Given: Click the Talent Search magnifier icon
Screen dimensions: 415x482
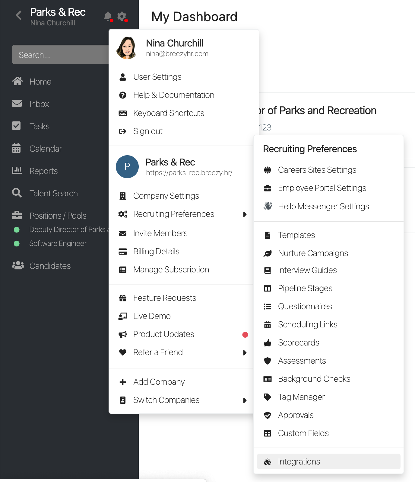Looking at the screenshot, I should [x=17, y=193].
